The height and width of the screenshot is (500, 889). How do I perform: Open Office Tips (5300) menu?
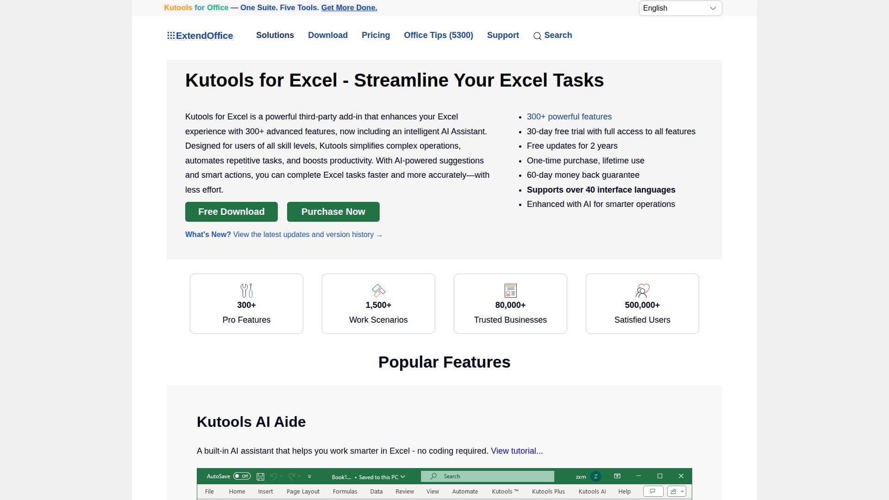click(x=438, y=35)
